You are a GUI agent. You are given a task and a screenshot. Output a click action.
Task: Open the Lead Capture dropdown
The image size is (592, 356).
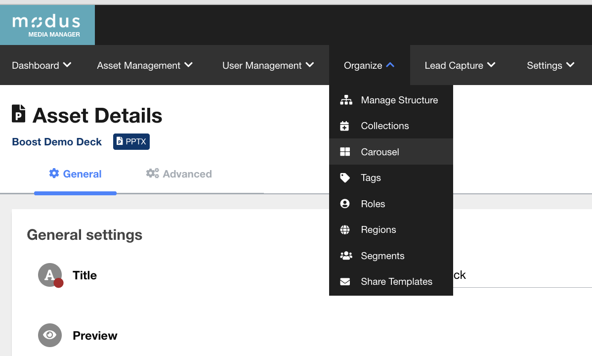pyautogui.click(x=460, y=65)
